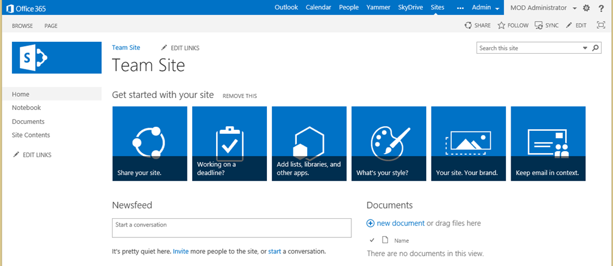This screenshot has height=266, width=613.
Task: Open Site Contents in the left navigation
Action: point(31,135)
